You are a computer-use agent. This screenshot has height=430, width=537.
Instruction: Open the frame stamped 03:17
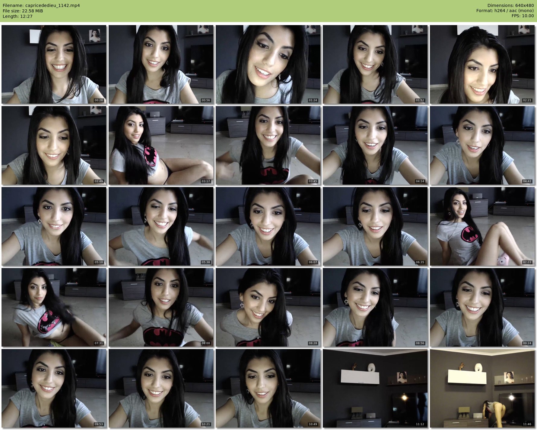tap(161, 145)
